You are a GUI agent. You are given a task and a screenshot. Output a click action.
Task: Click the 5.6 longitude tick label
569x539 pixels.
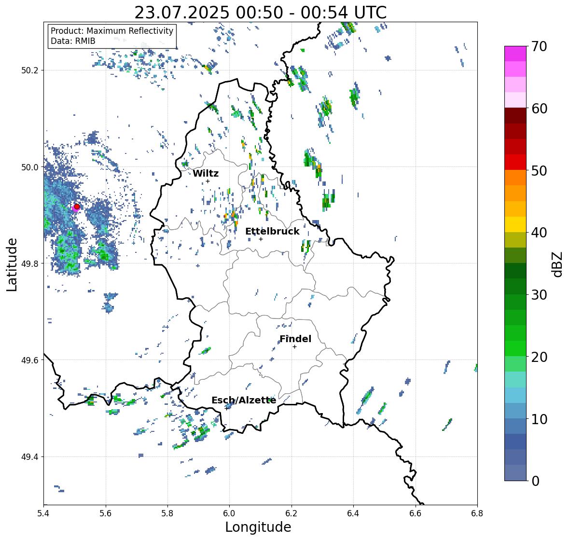click(x=106, y=513)
